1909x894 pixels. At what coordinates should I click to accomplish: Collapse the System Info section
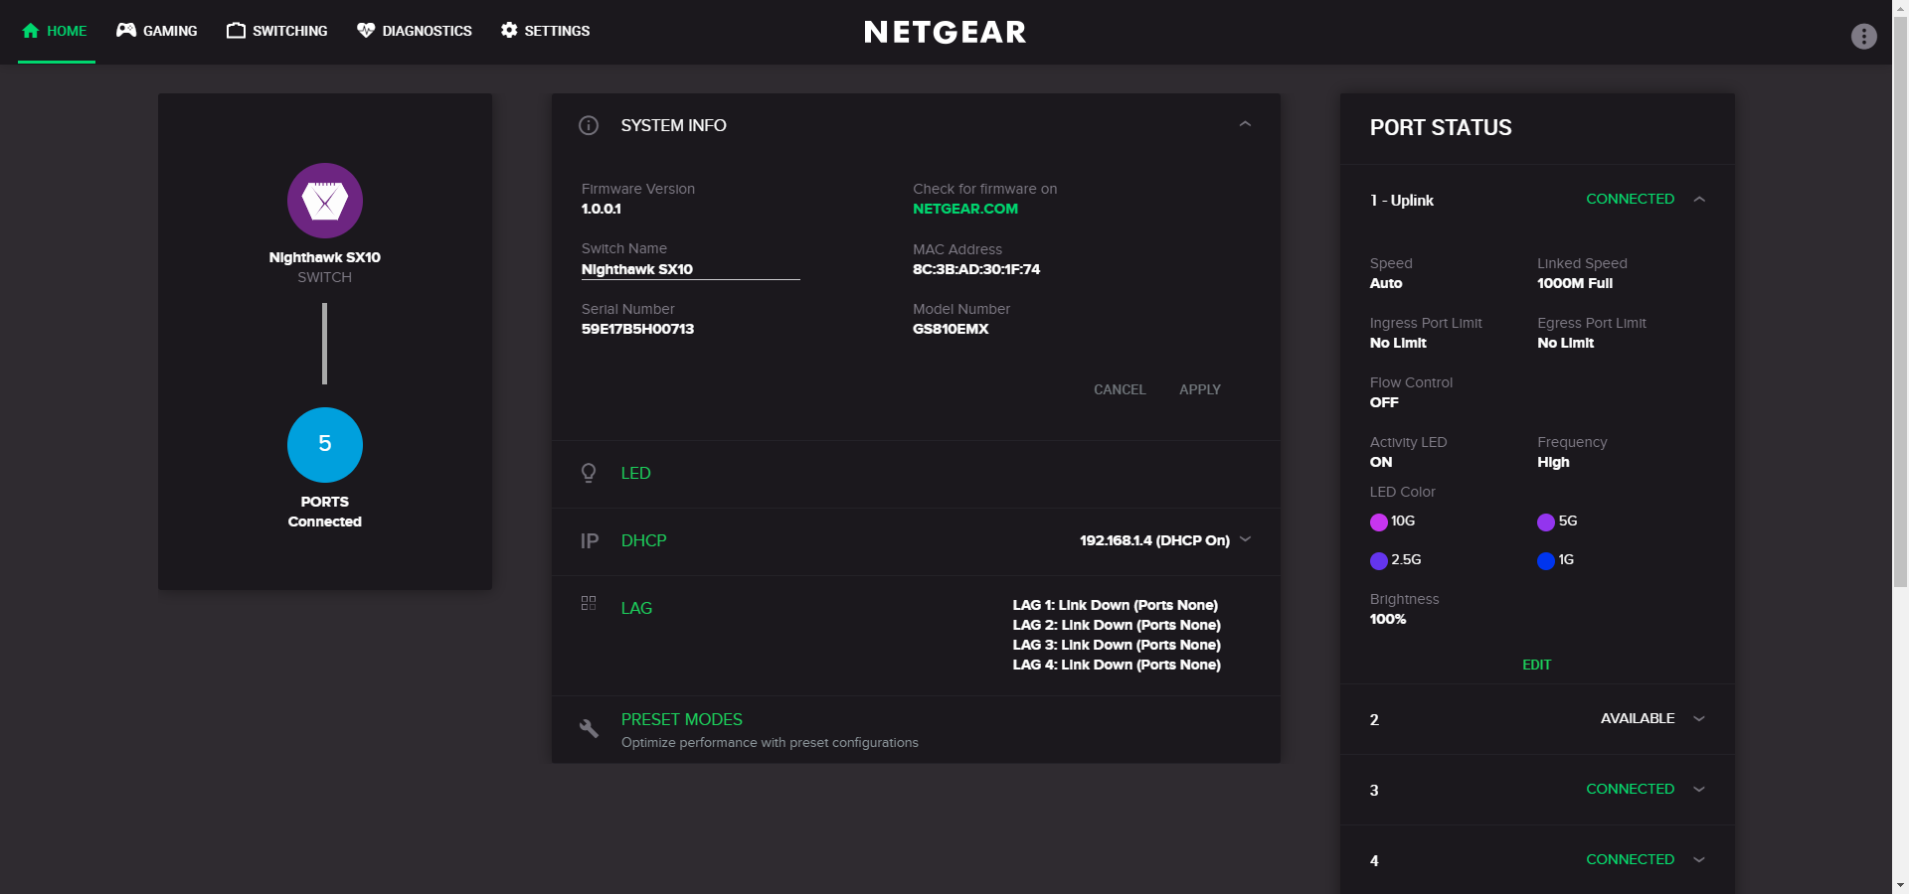click(1245, 124)
